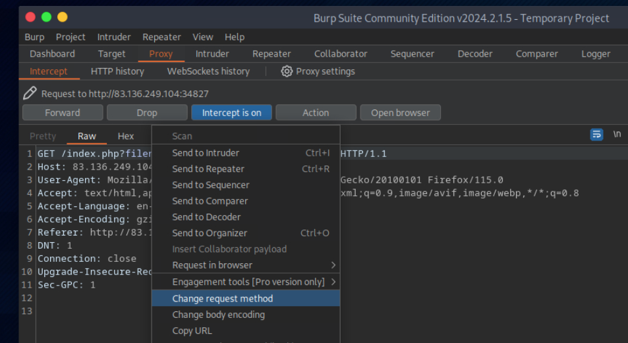This screenshot has width=628, height=343.
Task: Toggle the word wrap icon in editor
Action: point(596,135)
